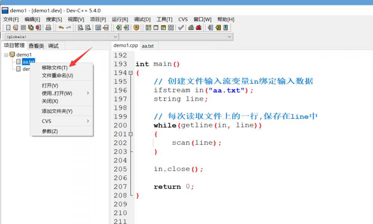
Task: Click the Print toolbar icon
Action: point(48,28)
